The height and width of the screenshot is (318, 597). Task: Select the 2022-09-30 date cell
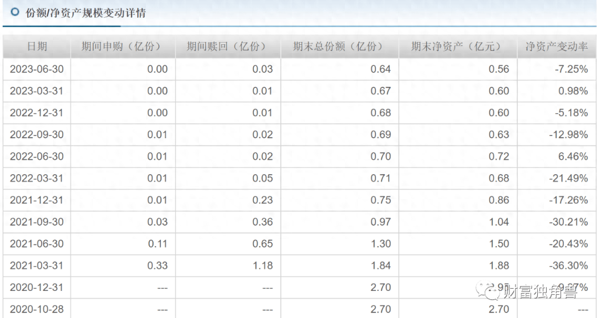pyautogui.click(x=37, y=134)
